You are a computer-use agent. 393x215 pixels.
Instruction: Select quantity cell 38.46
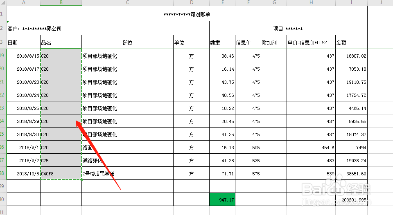(222, 56)
